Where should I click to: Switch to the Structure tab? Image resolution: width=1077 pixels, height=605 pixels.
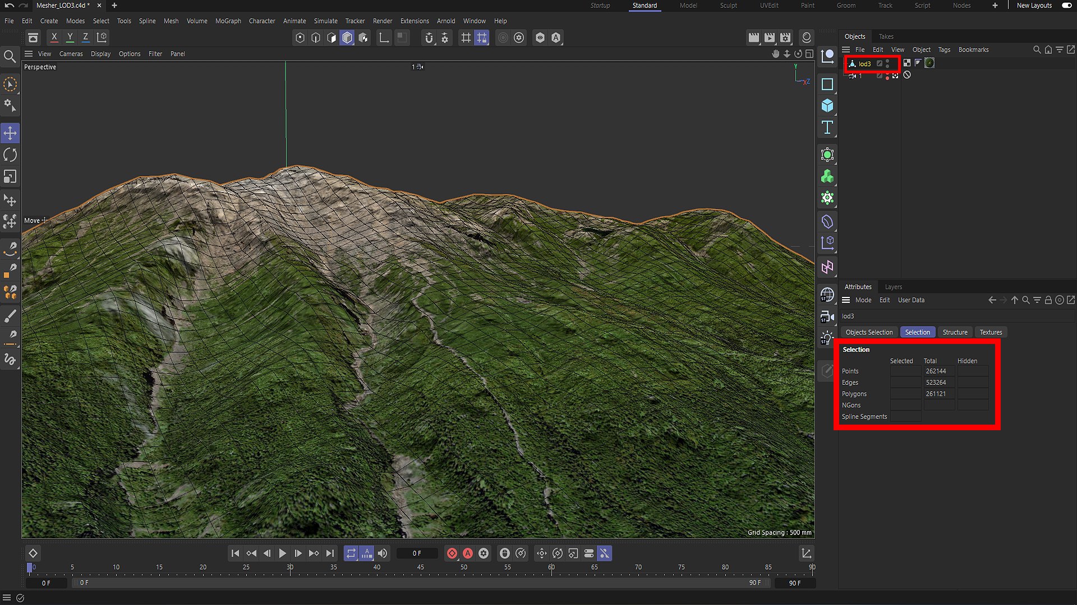click(x=955, y=332)
